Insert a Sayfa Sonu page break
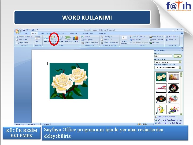 [x=22, y=43]
